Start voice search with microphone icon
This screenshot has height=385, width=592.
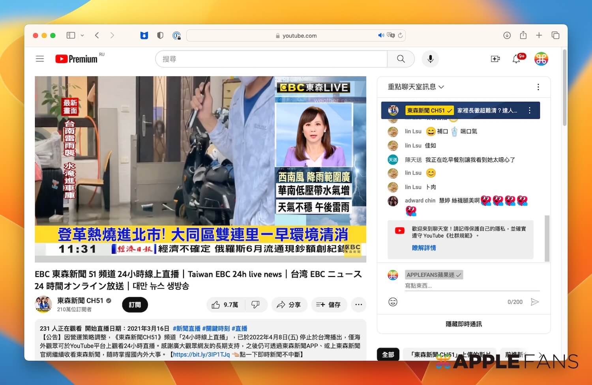pyautogui.click(x=431, y=59)
